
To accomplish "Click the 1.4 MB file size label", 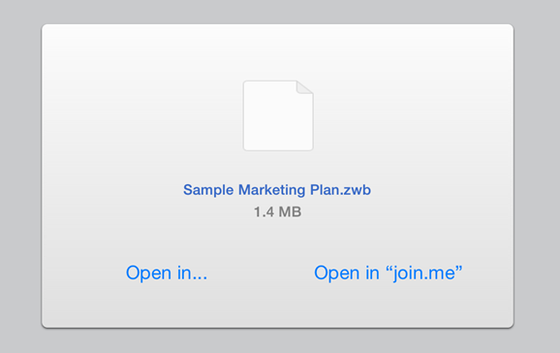I will coord(277,212).
